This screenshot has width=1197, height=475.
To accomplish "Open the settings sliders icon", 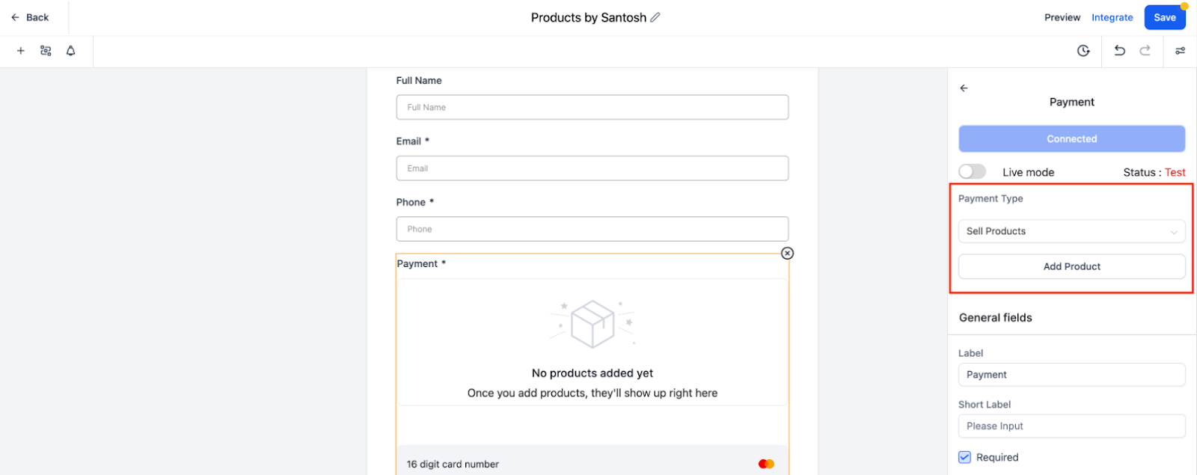I will point(1180,51).
